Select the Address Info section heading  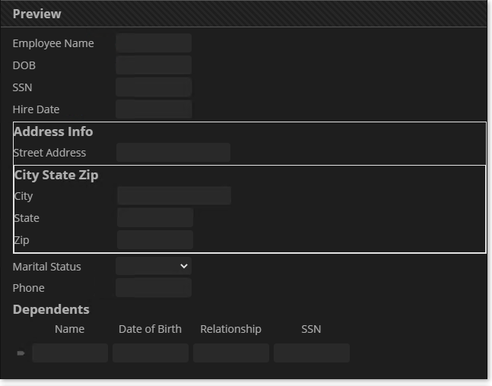coord(53,131)
